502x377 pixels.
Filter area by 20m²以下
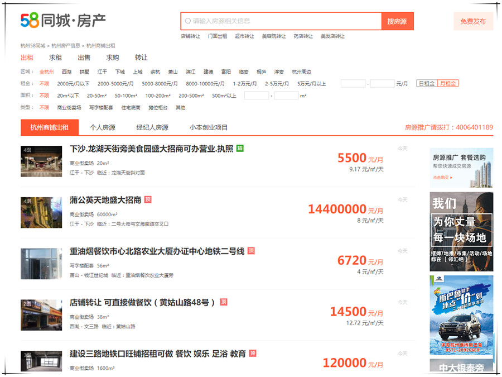(68, 96)
